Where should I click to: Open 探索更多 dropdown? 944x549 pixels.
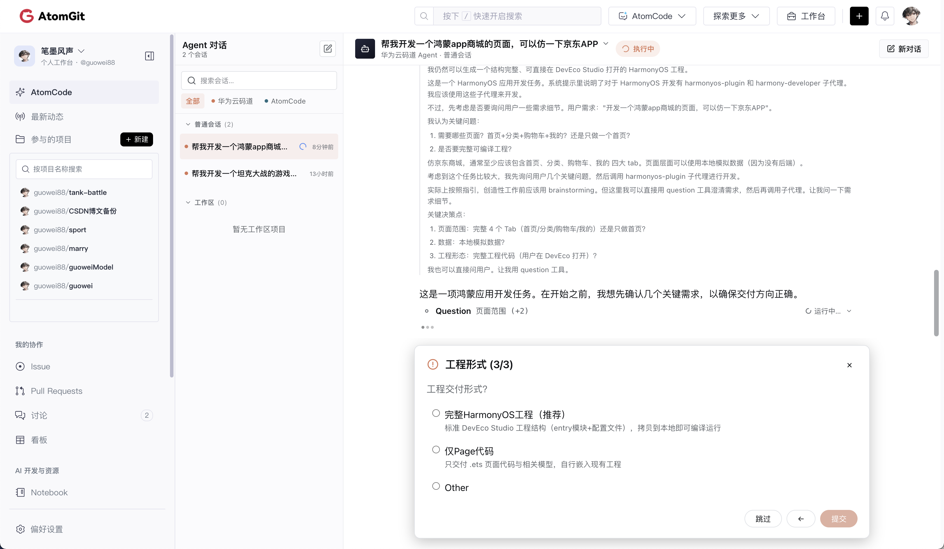[736, 16]
